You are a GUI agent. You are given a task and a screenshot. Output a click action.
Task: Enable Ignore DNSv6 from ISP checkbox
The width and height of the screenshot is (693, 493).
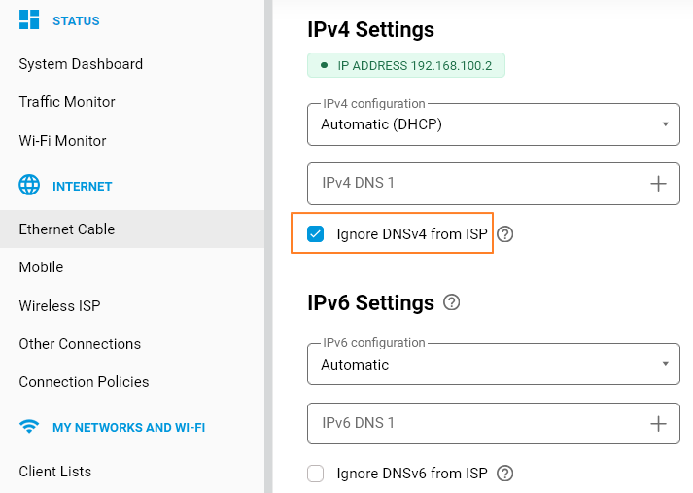tap(316, 474)
